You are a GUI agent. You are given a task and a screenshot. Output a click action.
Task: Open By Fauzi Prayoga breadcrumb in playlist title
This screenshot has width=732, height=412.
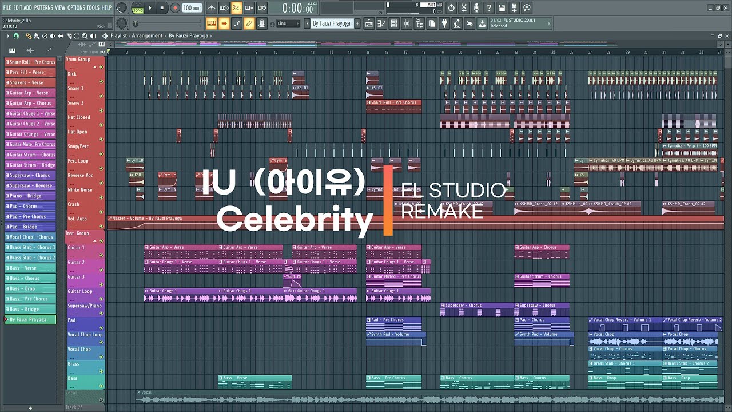coord(188,35)
